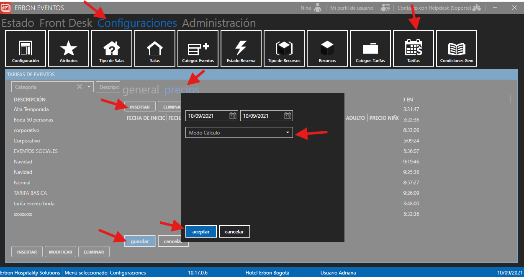Open calendar picker for start date
This screenshot has height=277, width=524.
pyautogui.click(x=233, y=116)
